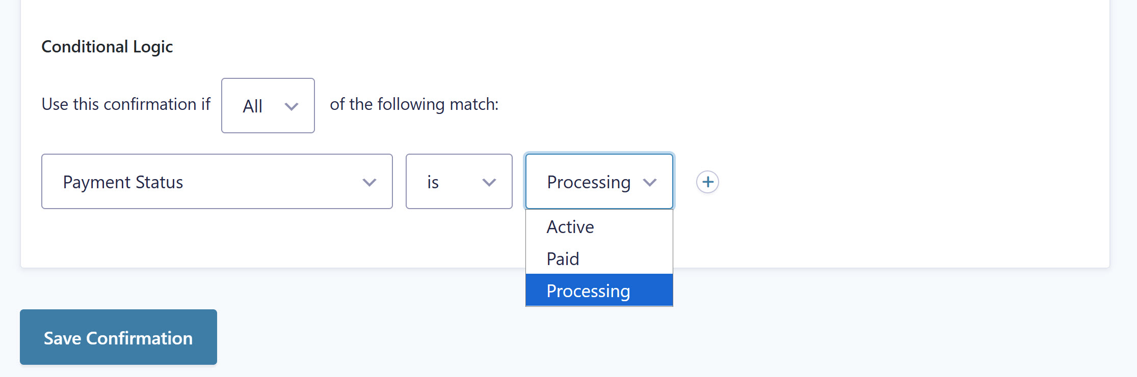Click the Payment Status chevron arrow
The height and width of the screenshot is (377, 1137).
[x=369, y=182]
